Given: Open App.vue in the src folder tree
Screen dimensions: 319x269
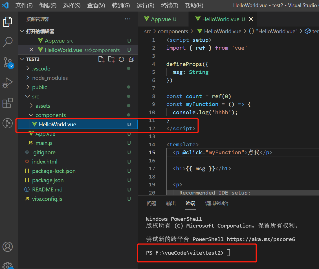Looking at the screenshot, I should click(x=78, y=134).
